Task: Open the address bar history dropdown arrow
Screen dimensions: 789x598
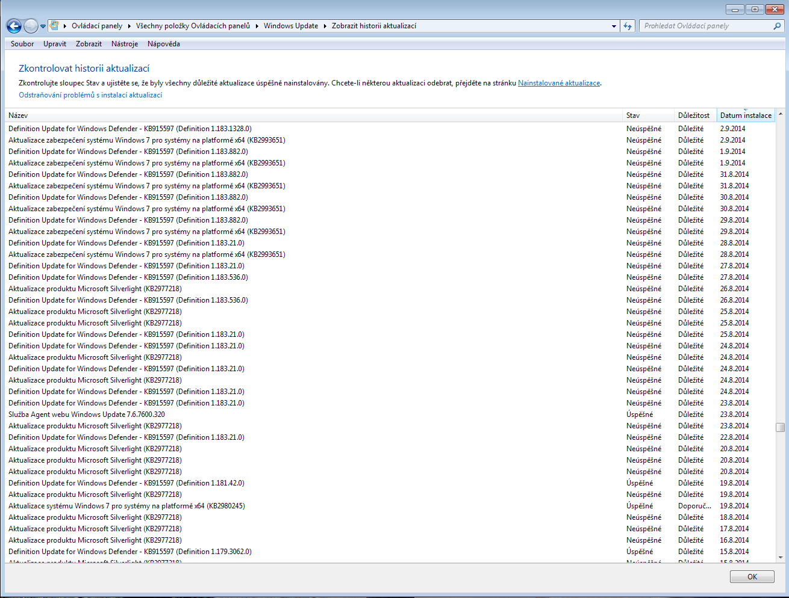Action: pyautogui.click(x=614, y=26)
